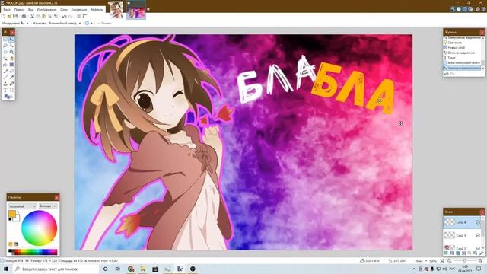
Task: Select the Ellipse Select tool
Action: (x=5, y=52)
